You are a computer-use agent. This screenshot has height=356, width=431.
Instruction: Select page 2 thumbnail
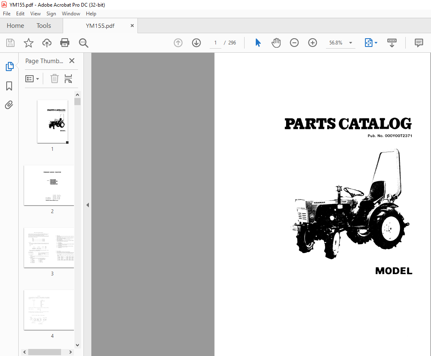(49, 185)
